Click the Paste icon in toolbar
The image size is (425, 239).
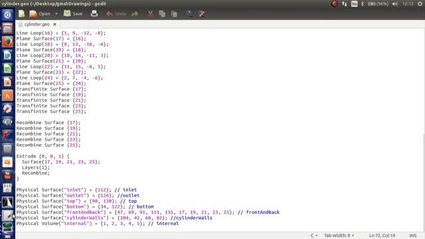click(174, 13)
